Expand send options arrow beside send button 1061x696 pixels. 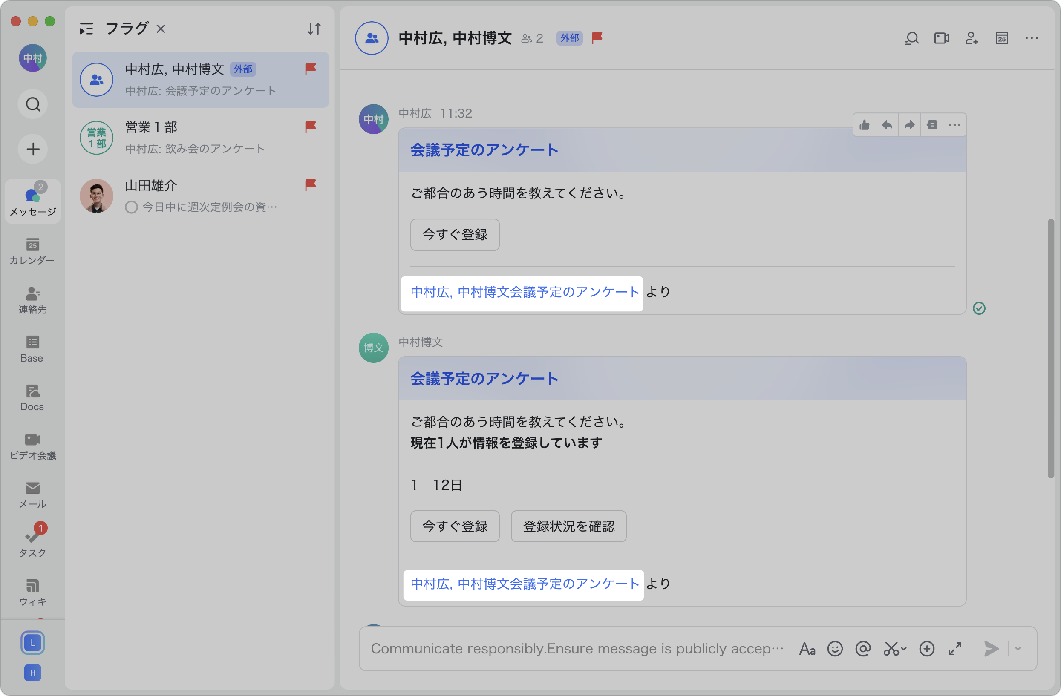(x=1018, y=649)
